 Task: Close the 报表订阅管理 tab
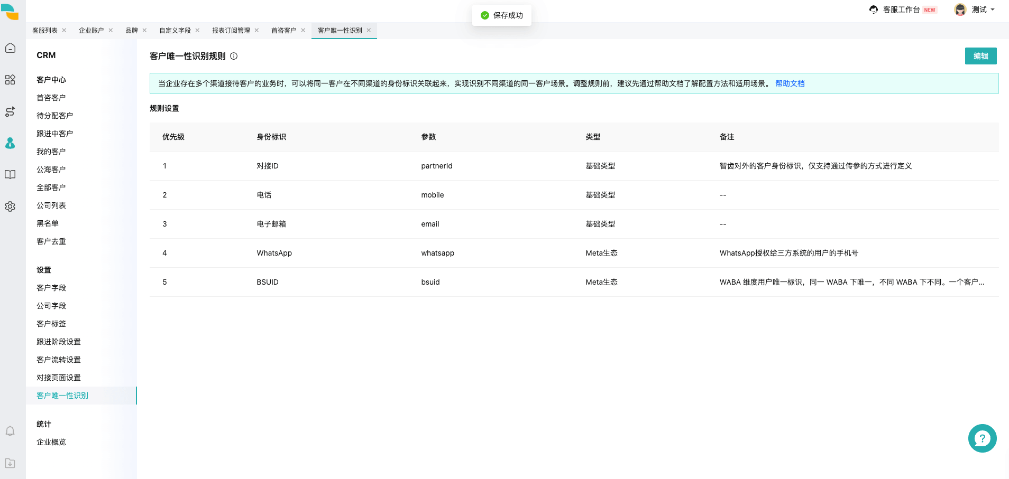pyautogui.click(x=256, y=30)
